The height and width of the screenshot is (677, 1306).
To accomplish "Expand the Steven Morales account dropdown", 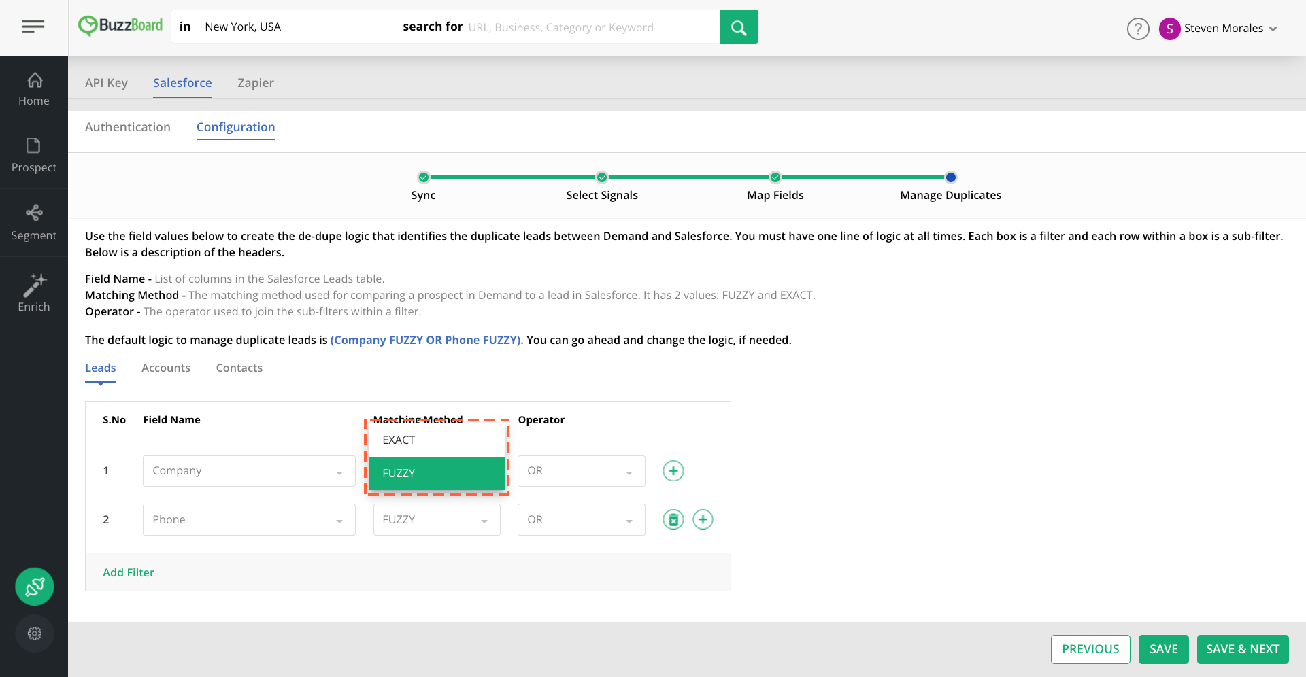I will (x=1273, y=29).
